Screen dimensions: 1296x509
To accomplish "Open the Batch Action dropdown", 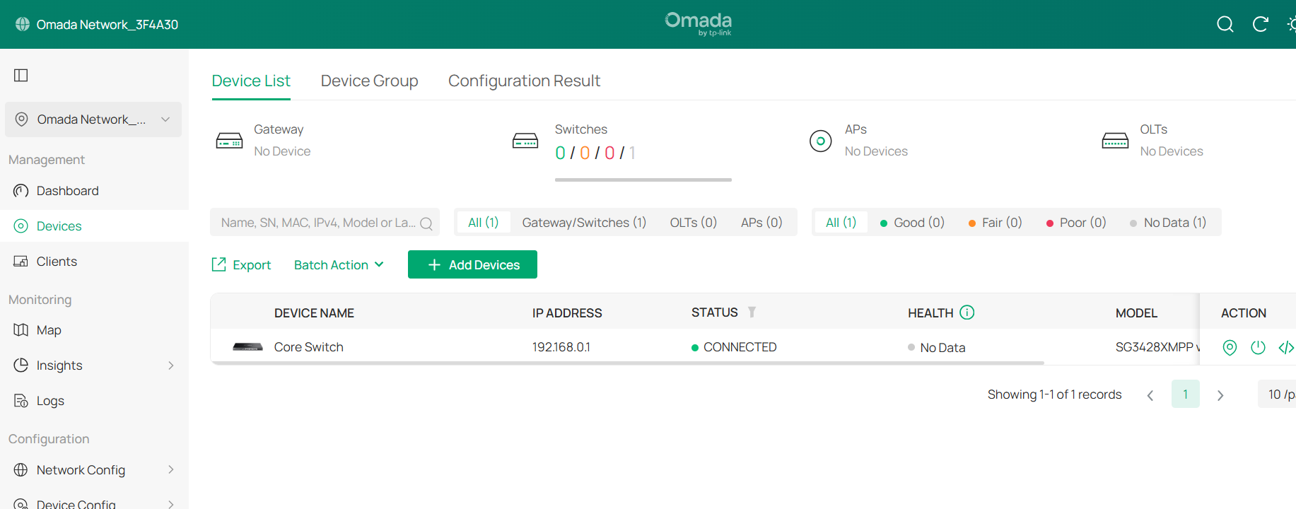I will pyautogui.click(x=339, y=265).
